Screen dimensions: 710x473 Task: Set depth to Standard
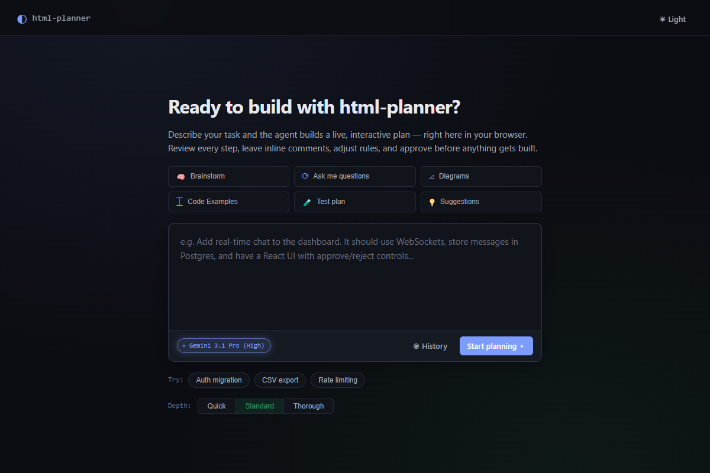(260, 406)
